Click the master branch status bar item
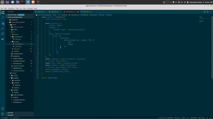This screenshot has width=213, height=119. click(5, 118)
